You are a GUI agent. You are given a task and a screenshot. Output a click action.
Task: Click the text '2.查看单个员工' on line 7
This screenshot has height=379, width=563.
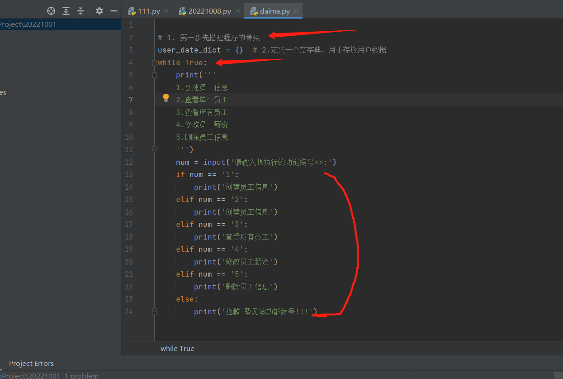(202, 100)
